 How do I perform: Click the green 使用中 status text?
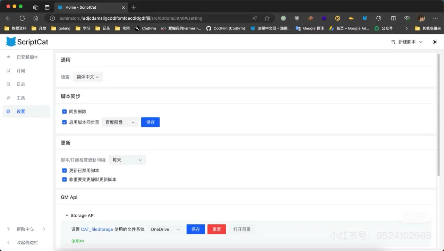[x=78, y=241]
